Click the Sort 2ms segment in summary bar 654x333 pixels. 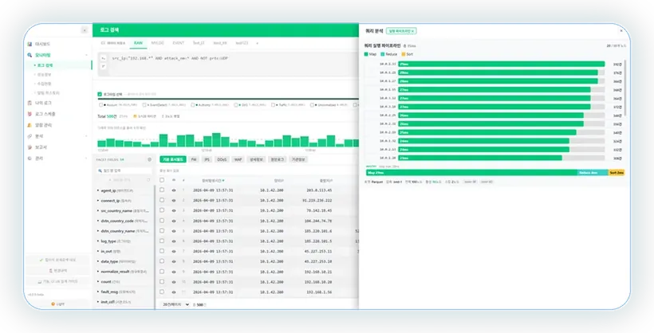(x=617, y=173)
